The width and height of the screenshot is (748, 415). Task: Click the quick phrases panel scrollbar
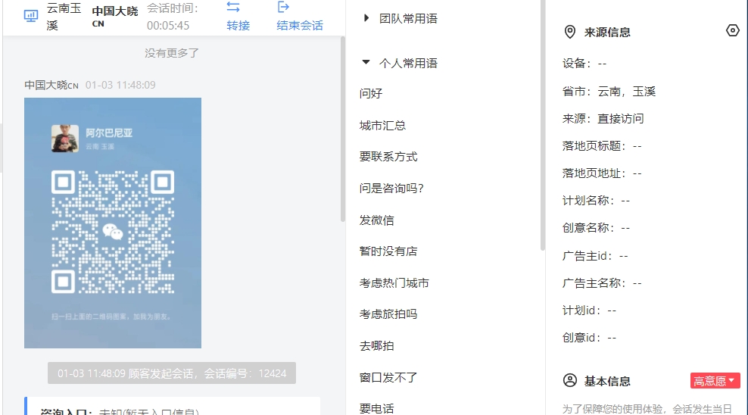(542, 125)
